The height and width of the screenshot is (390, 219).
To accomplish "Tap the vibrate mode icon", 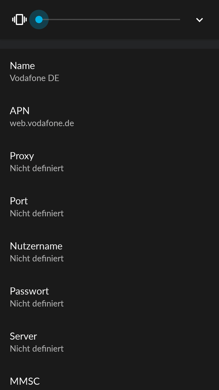I will click(x=19, y=19).
